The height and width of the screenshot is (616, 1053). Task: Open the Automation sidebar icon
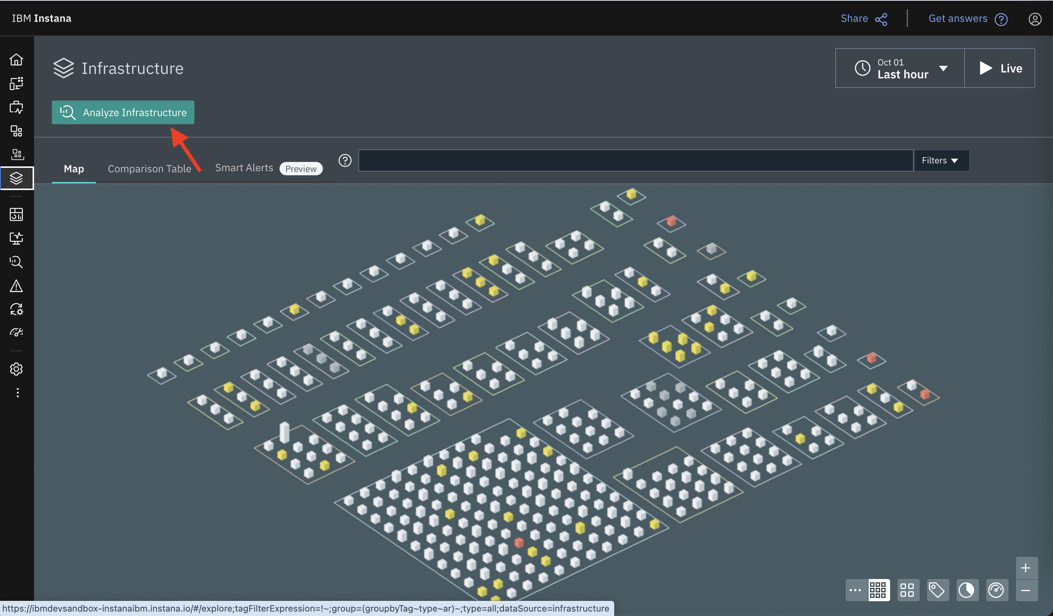tap(17, 309)
